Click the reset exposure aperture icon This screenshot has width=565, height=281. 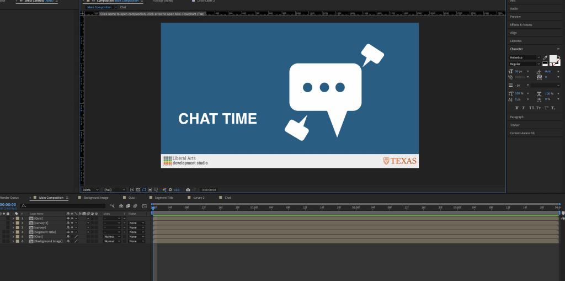pyautogui.click(x=170, y=190)
